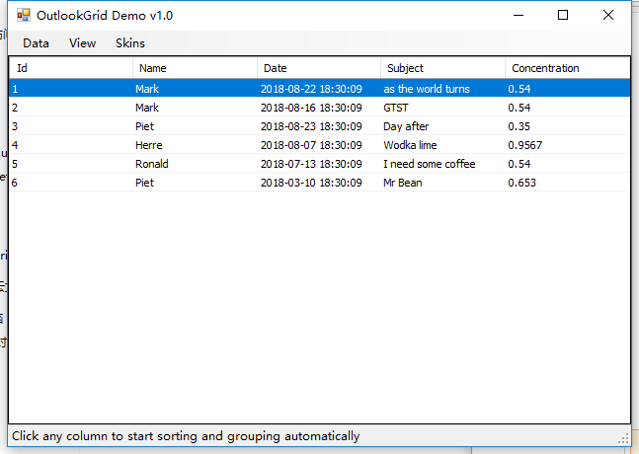
Task: Click subject 'Wodka lime'
Action: pyautogui.click(x=443, y=144)
